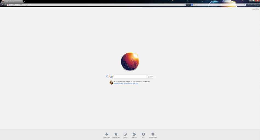Screen dimensions: 260x140
Task: Expand the Google search engine dropdown
Action: [x=192, y=5]
